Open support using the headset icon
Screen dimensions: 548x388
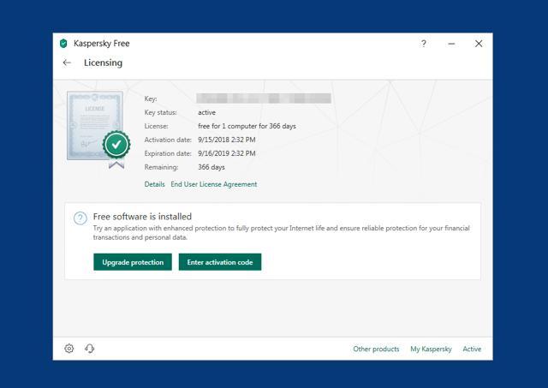(x=90, y=349)
